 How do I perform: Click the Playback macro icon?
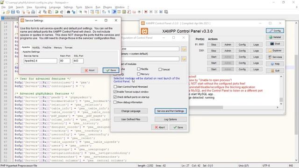pos(156,12)
